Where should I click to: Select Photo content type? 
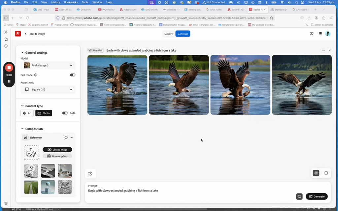(44, 113)
